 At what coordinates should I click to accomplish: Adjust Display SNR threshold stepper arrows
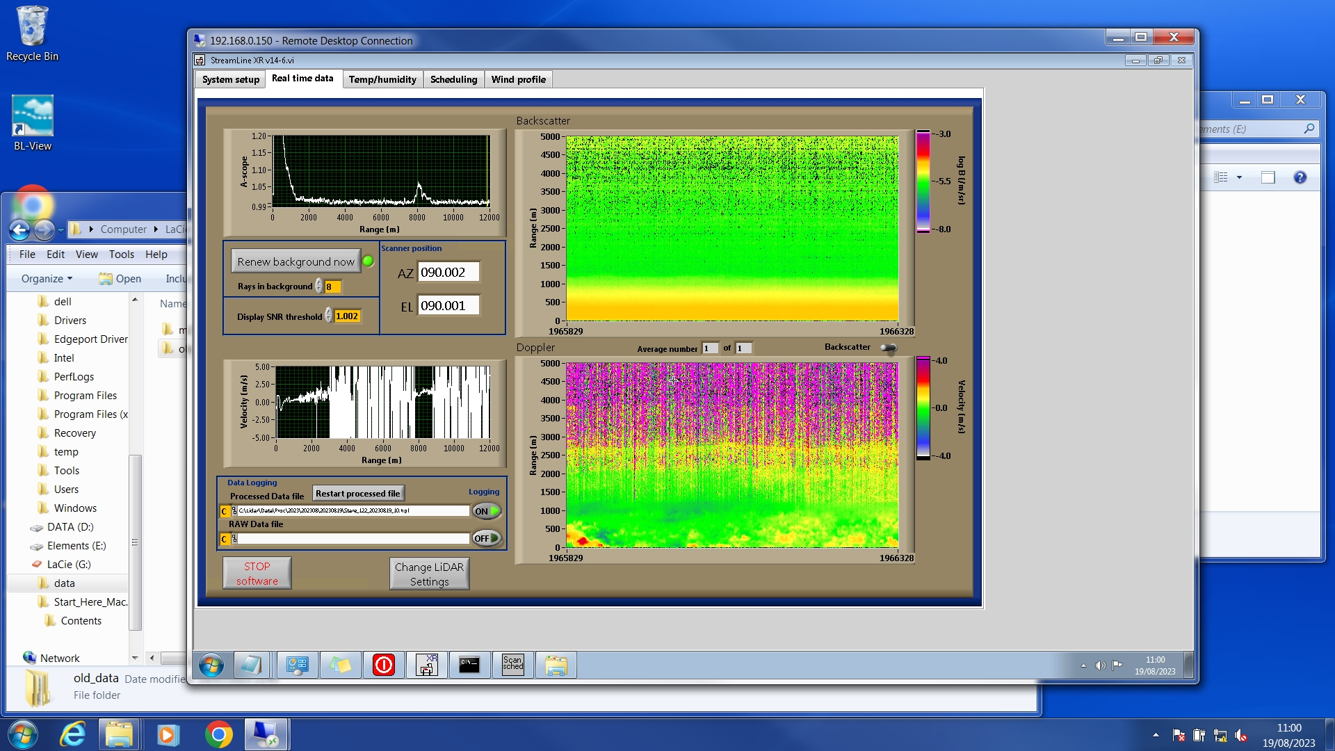(x=329, y=316)
